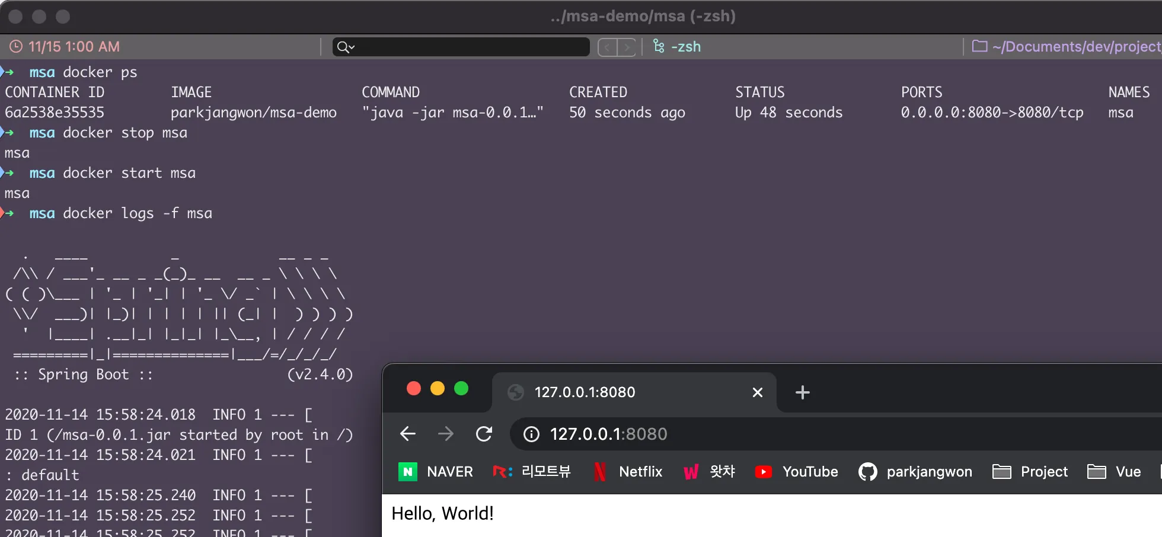Click container ID 6a2538e35535
Screen dimensions: 1162x537
(x=55, y=113)
